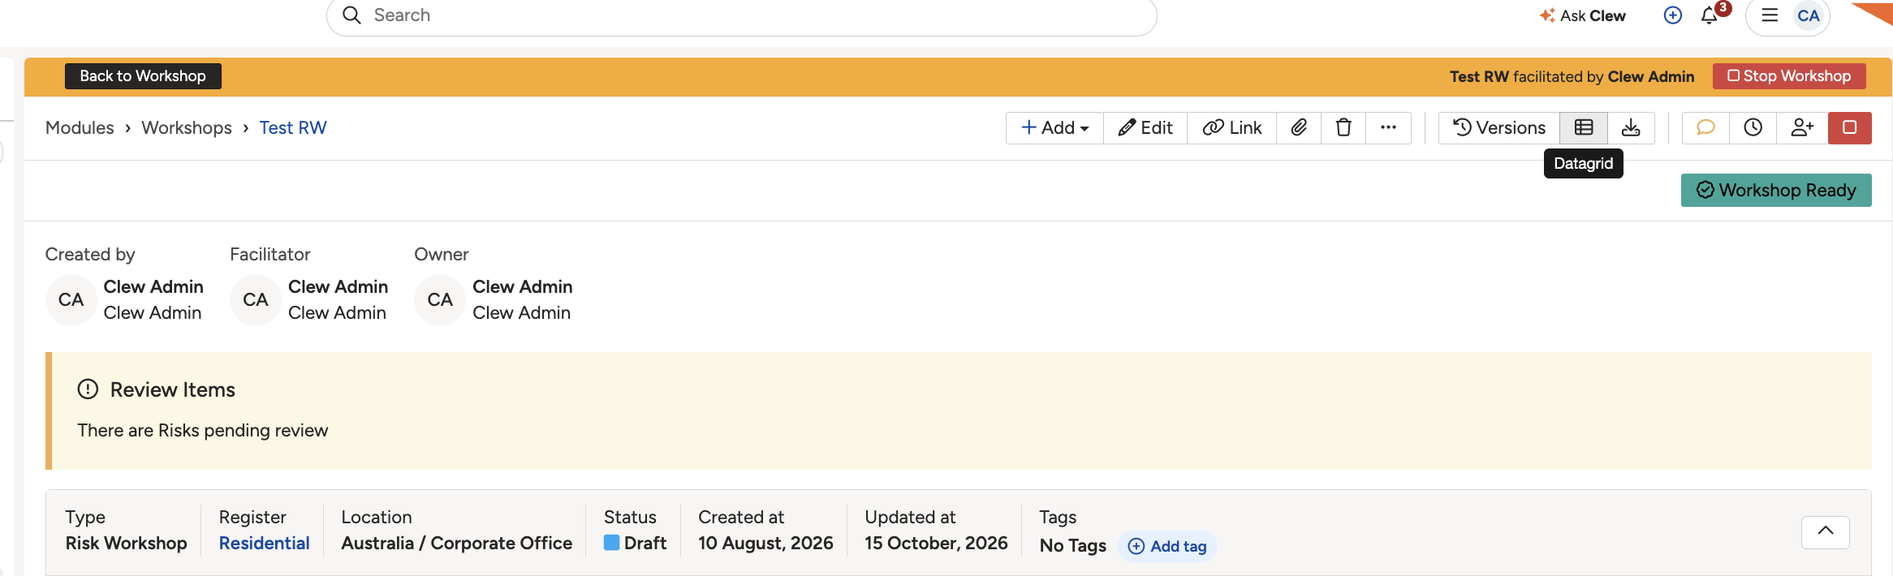Click the Review Items alert icon

[x=88, y=389]
